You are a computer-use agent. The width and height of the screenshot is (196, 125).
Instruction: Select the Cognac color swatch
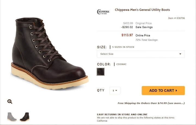(x=101, y=72)
